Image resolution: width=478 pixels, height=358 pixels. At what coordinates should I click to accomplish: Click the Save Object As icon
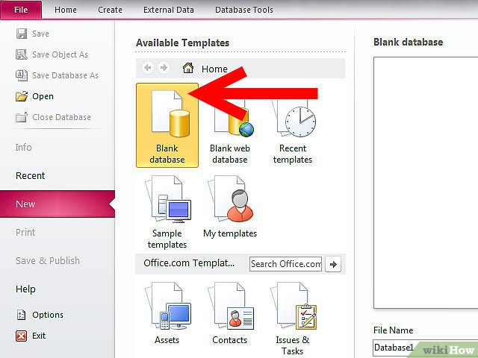pos(22,54)
